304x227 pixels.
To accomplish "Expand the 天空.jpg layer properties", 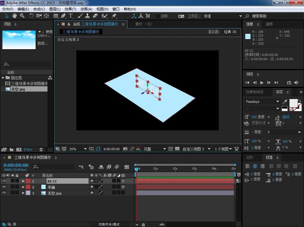I will 23,193.
